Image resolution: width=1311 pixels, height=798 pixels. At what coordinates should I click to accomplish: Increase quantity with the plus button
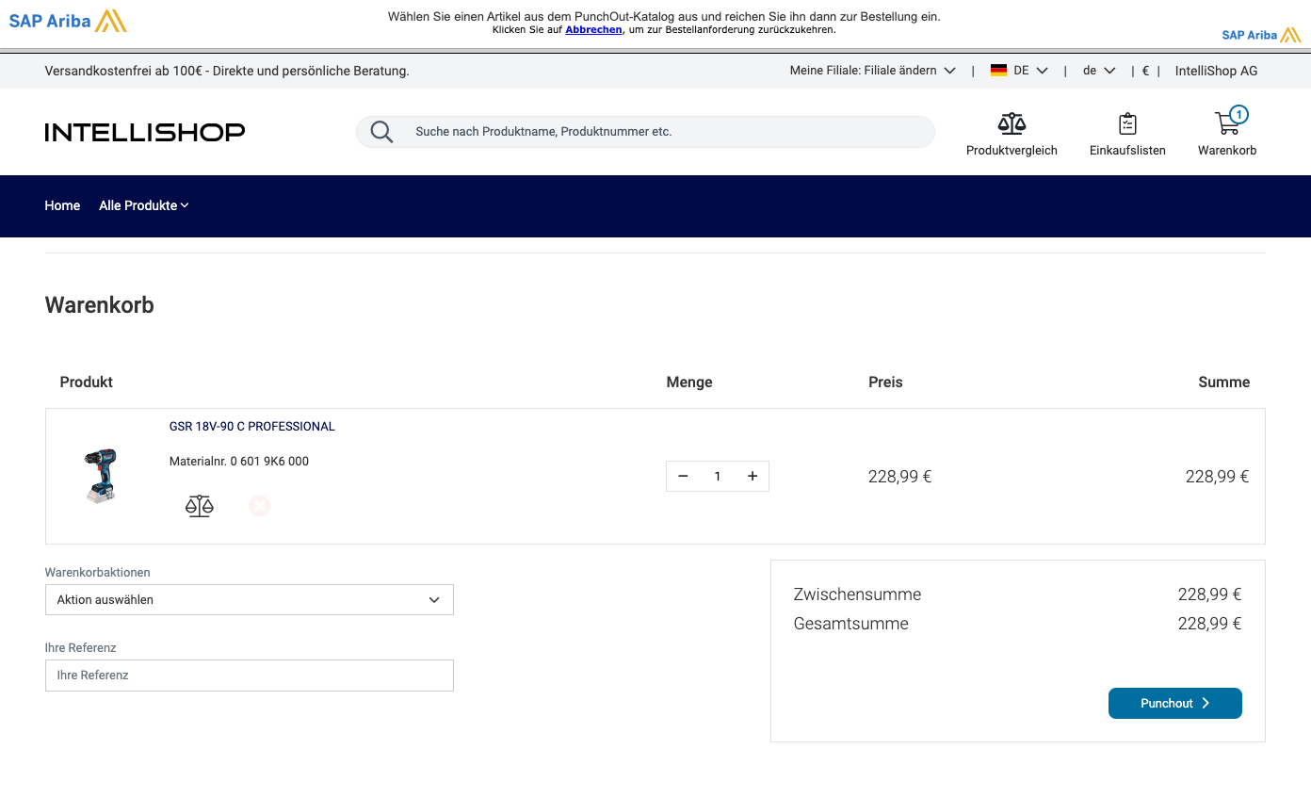coord(753,476)
